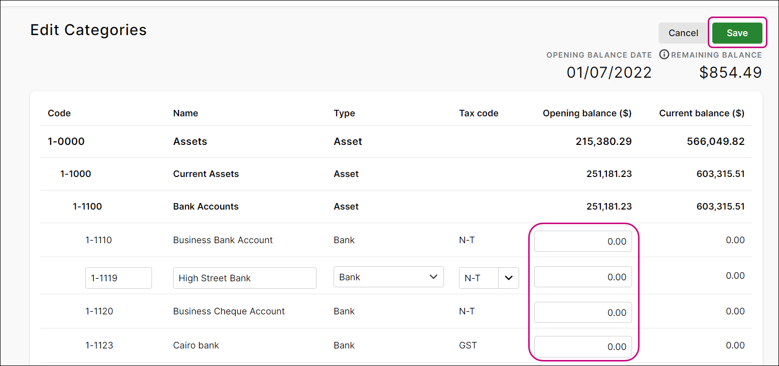This screenshot has width=779, height=366.
Task: Click the opening balance field for Business Cheque Account
Action: coord(582,312)
